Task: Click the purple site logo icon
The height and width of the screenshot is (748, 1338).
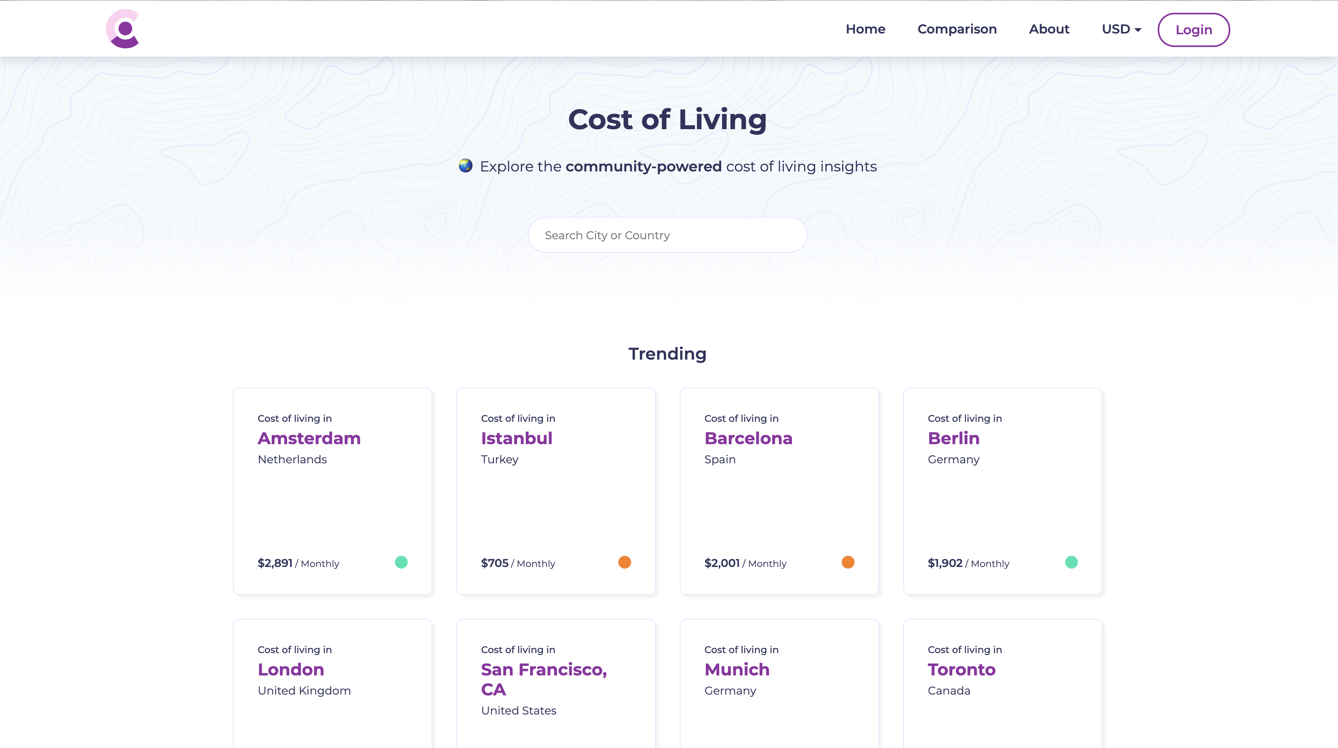Action: point(122,29)
